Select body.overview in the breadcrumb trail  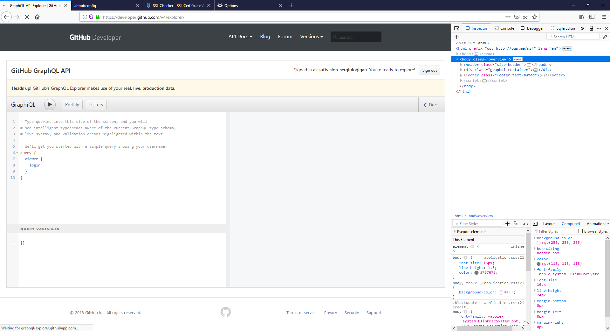coord(481,216)
